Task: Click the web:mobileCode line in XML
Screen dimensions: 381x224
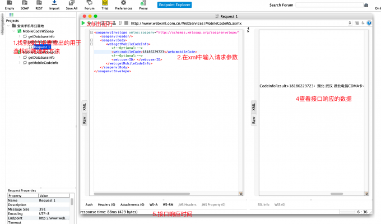Action: click(154, 52)
